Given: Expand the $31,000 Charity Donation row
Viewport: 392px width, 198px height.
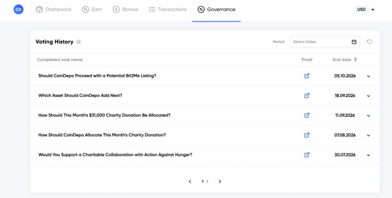Looking at the screenshot, I should tap(368, 116).
